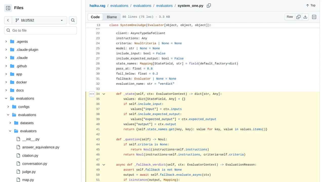324x182 pixels.
Task: Expand the datasets folder
Action: (10, 123)
